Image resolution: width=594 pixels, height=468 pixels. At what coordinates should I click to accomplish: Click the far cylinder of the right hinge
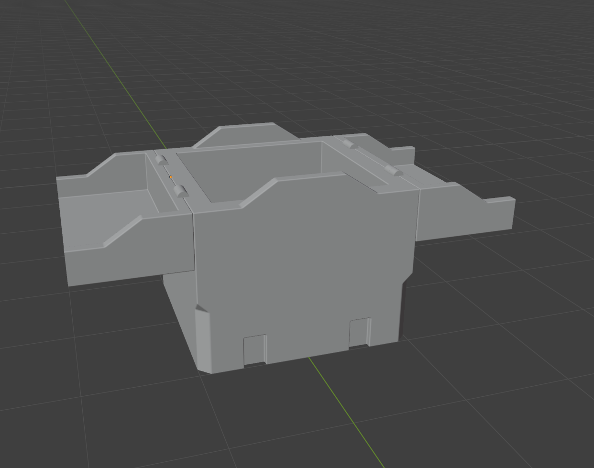coord(349,143)
